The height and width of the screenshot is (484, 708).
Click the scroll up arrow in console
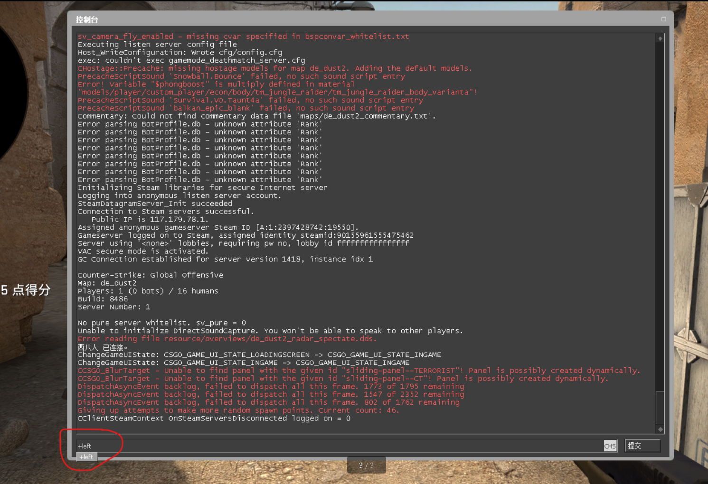tap(660, 38)
